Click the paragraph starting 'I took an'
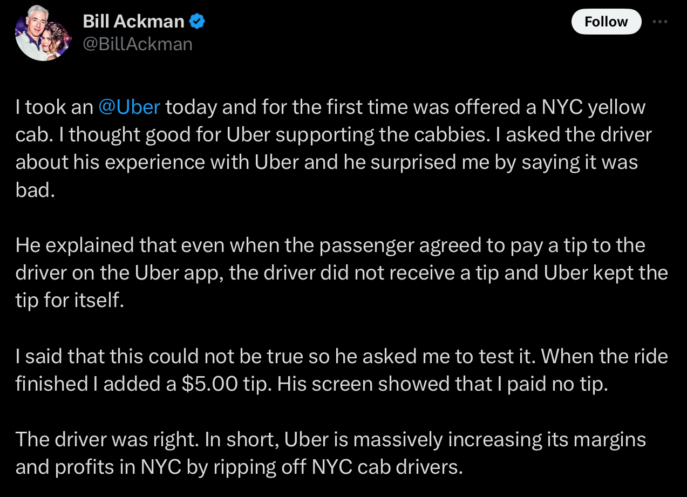Viewport: 687px width, 497px height. pos(334,148)
